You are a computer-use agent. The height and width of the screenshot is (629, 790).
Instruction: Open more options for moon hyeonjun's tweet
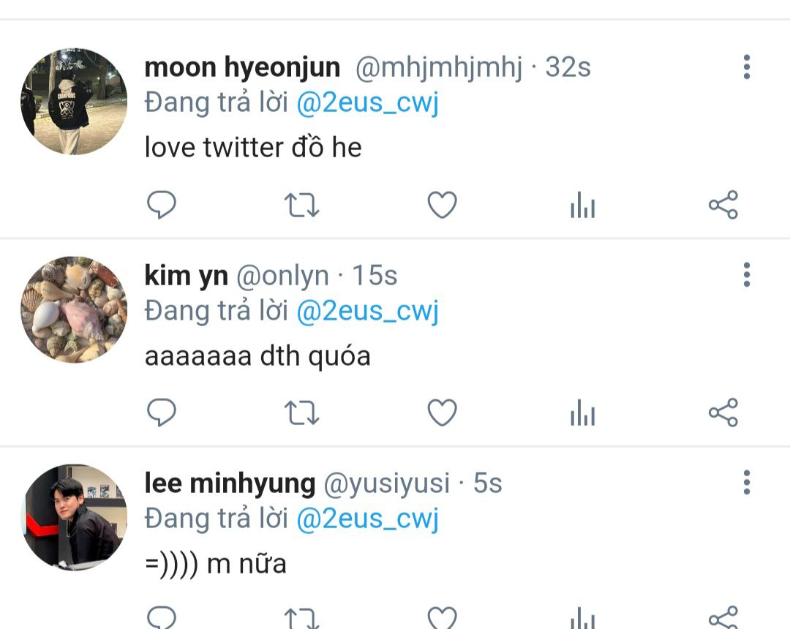(747, 67)
